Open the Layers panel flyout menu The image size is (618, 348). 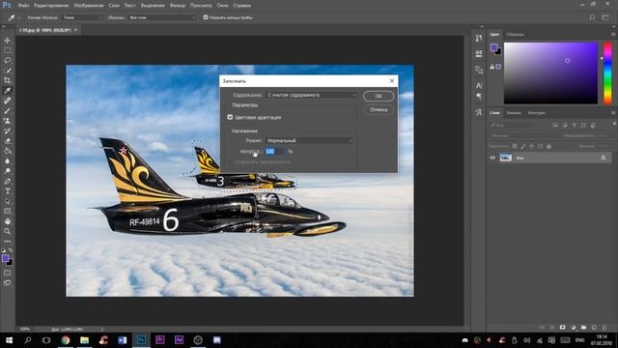point(613,113)
